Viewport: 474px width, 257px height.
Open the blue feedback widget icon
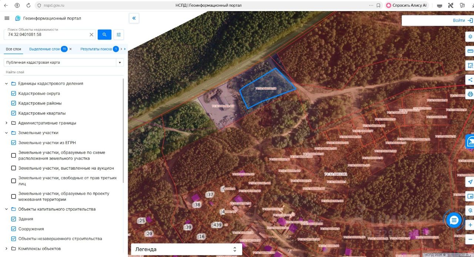470,141
